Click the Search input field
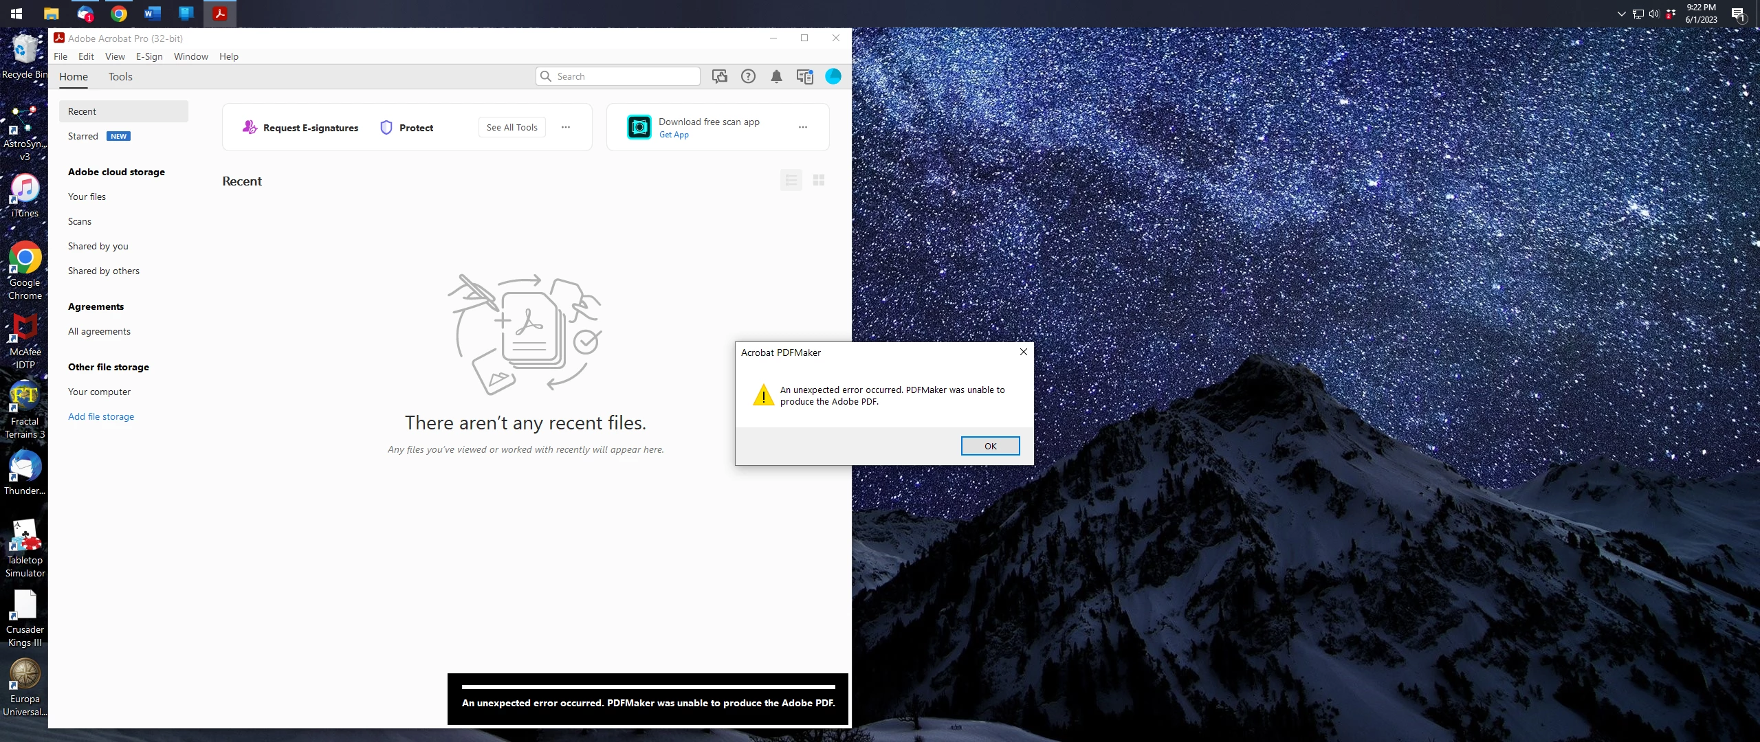Viewport: 1760px width, 742px height. [x=624, y=76]
